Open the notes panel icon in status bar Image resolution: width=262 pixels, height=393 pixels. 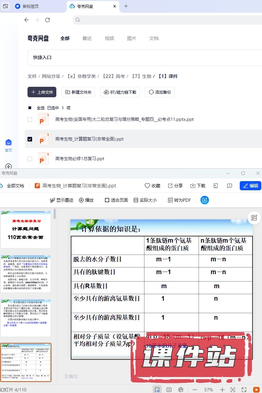[x=169, y=390]
